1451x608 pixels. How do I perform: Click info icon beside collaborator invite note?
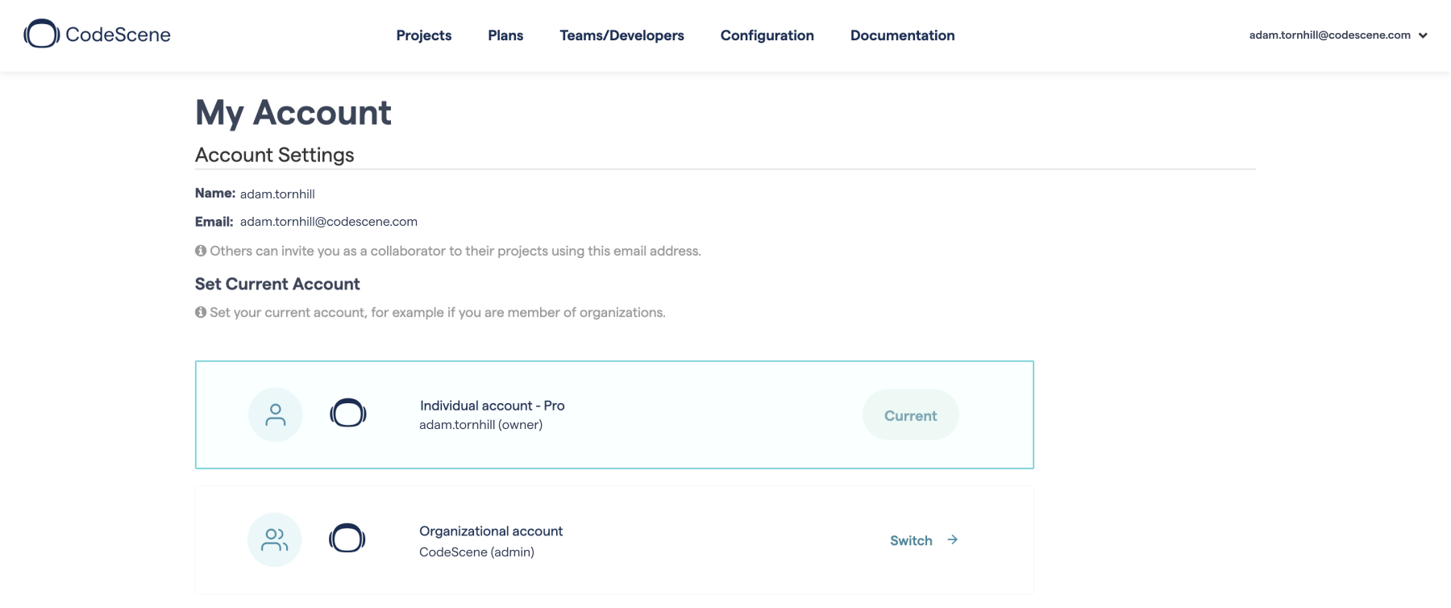pos(201,251)
